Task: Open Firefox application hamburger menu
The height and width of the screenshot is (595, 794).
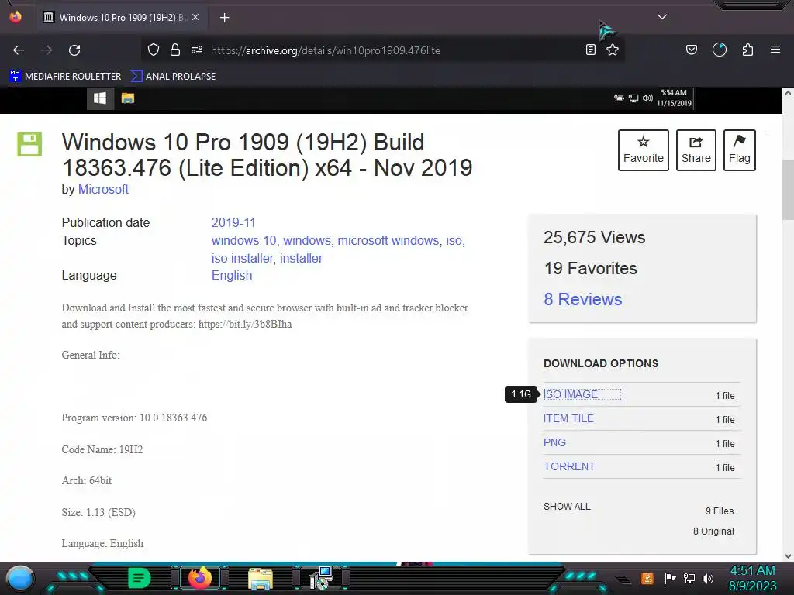Action: click(x=775, y=50)
